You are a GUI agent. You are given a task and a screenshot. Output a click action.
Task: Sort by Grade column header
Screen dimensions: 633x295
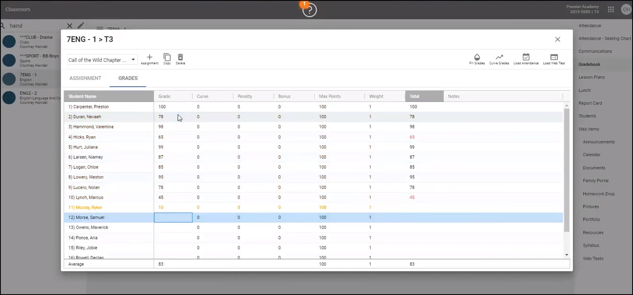[173, 96]
